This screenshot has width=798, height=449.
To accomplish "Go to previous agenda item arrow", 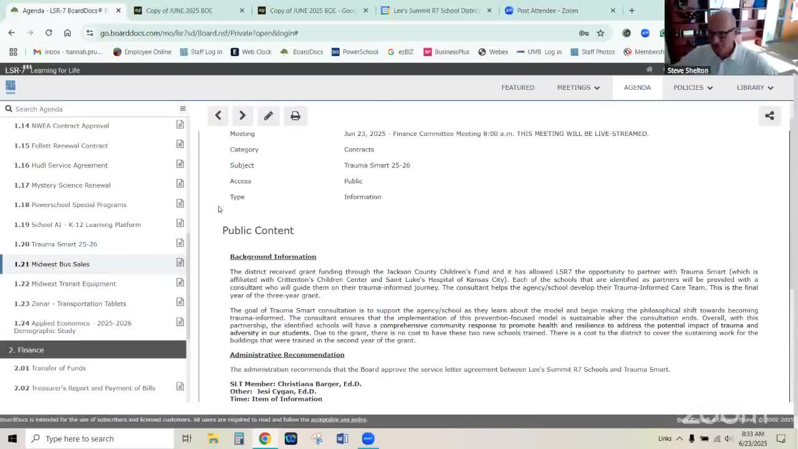I will pos(218,115).
